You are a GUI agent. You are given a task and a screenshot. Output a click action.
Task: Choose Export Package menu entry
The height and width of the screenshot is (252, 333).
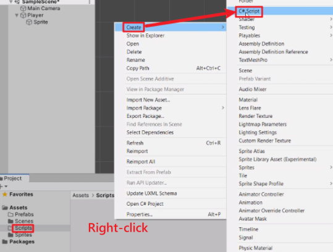click(x=145, y=116)
